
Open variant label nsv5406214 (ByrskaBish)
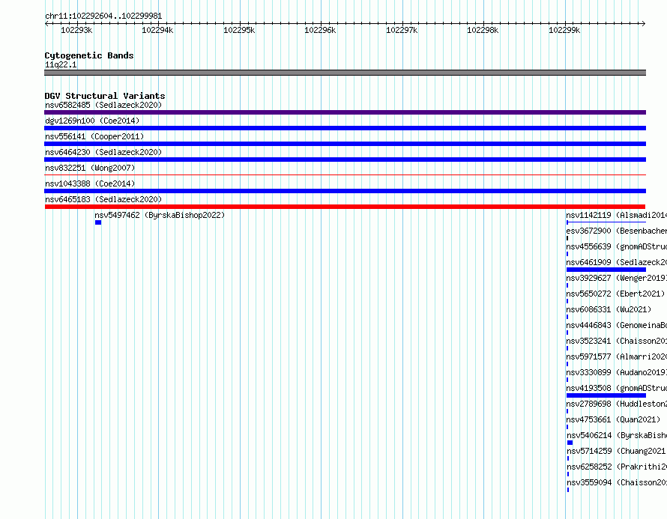[x=617, y=435]
